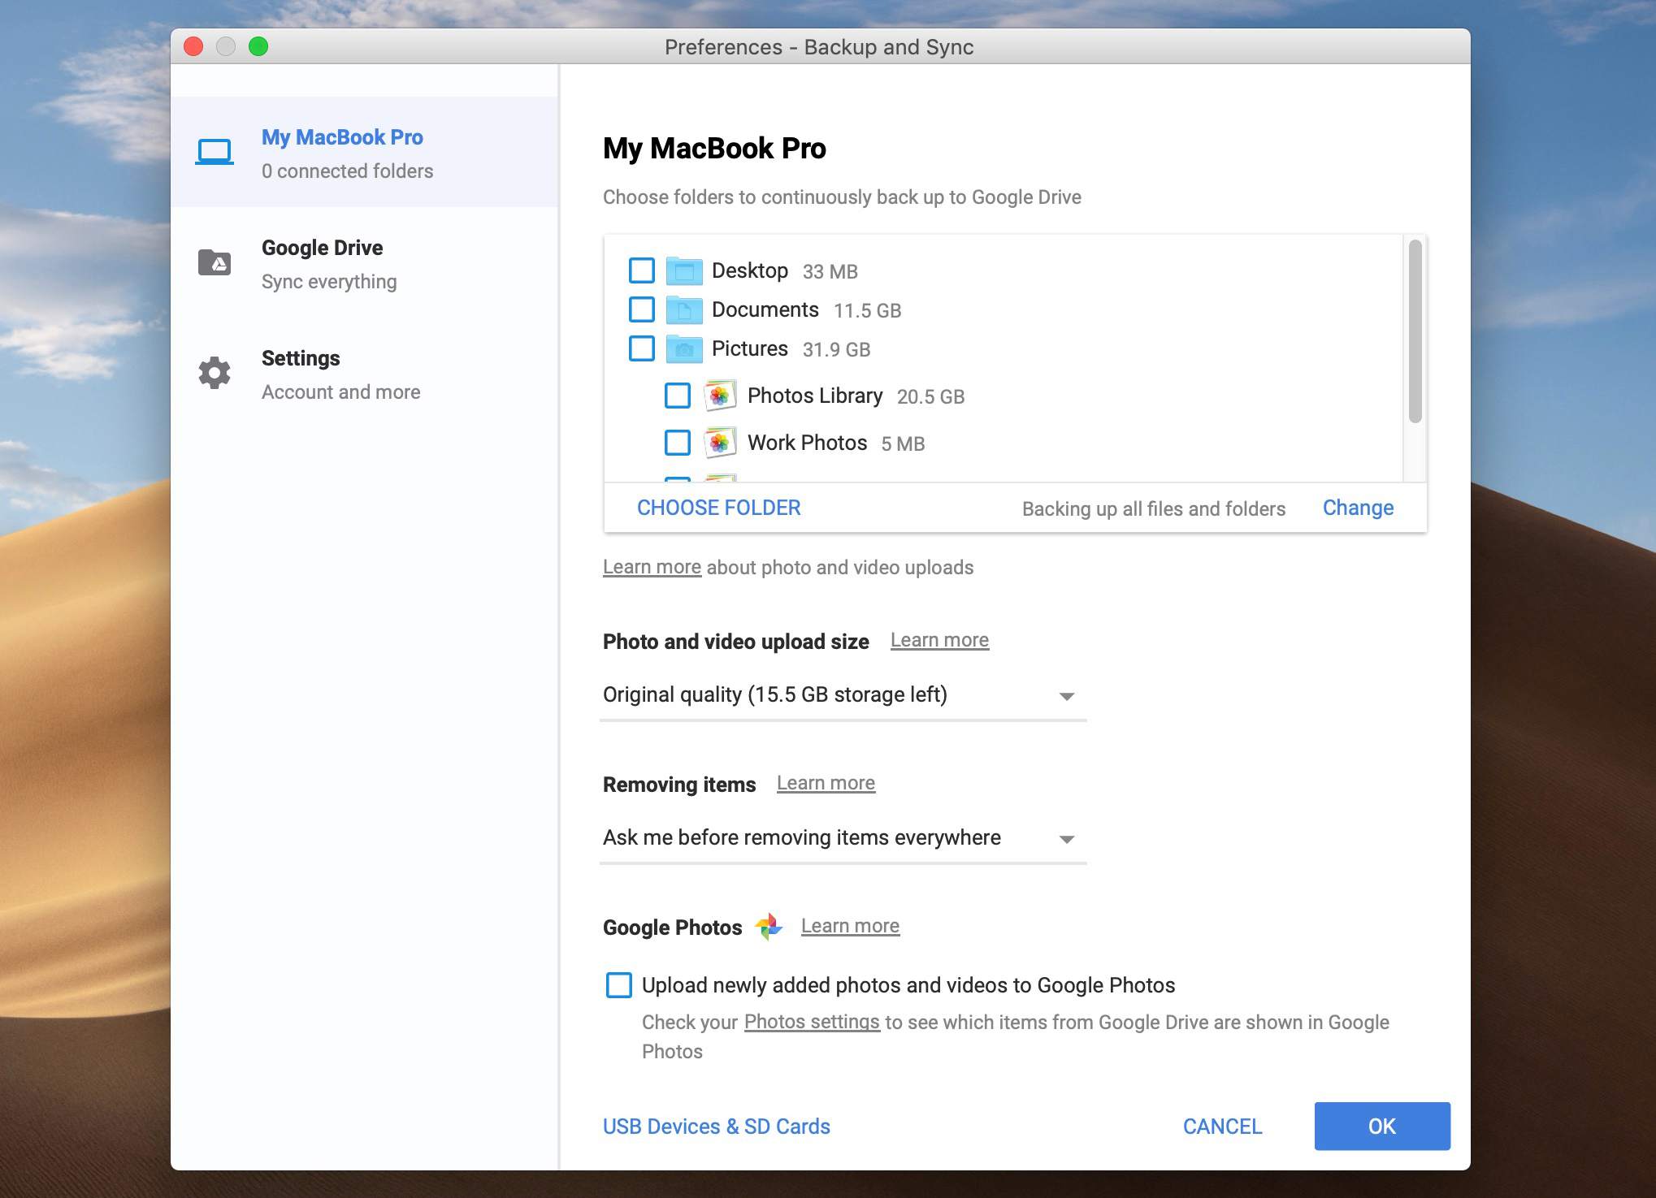Click the Documents folder icon
This screenshot has height=1198, width=1656.
point(684,309)
